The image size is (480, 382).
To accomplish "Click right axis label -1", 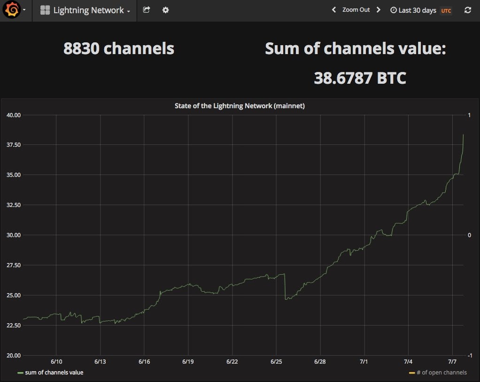I will point(470,356).
